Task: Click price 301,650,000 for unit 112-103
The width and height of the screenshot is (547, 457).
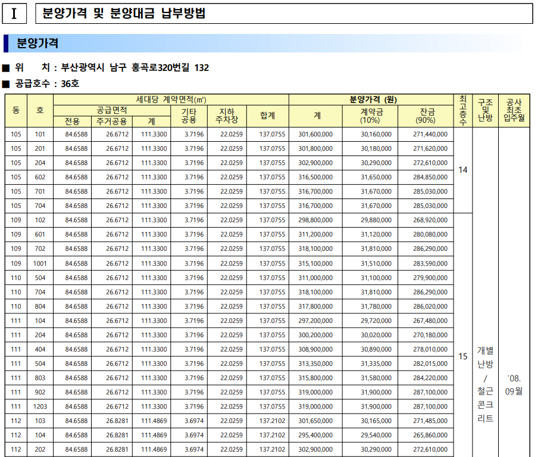Action: [315, 421]
